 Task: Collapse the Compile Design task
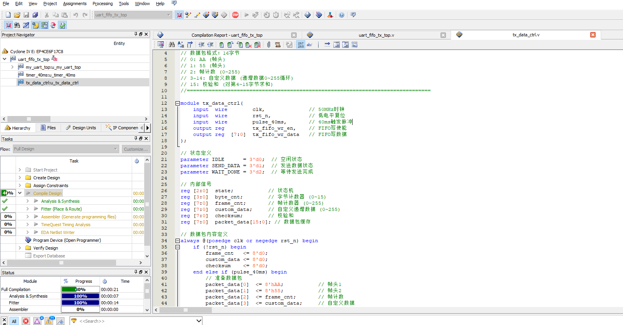pyautogui.click(x=20, y=193)
